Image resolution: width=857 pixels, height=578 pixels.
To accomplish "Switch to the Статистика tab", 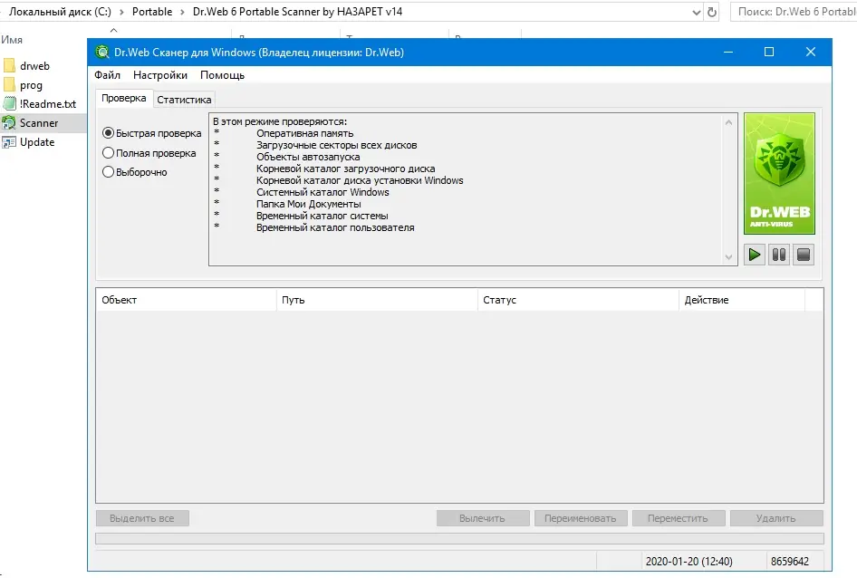I will pos(184,100).
